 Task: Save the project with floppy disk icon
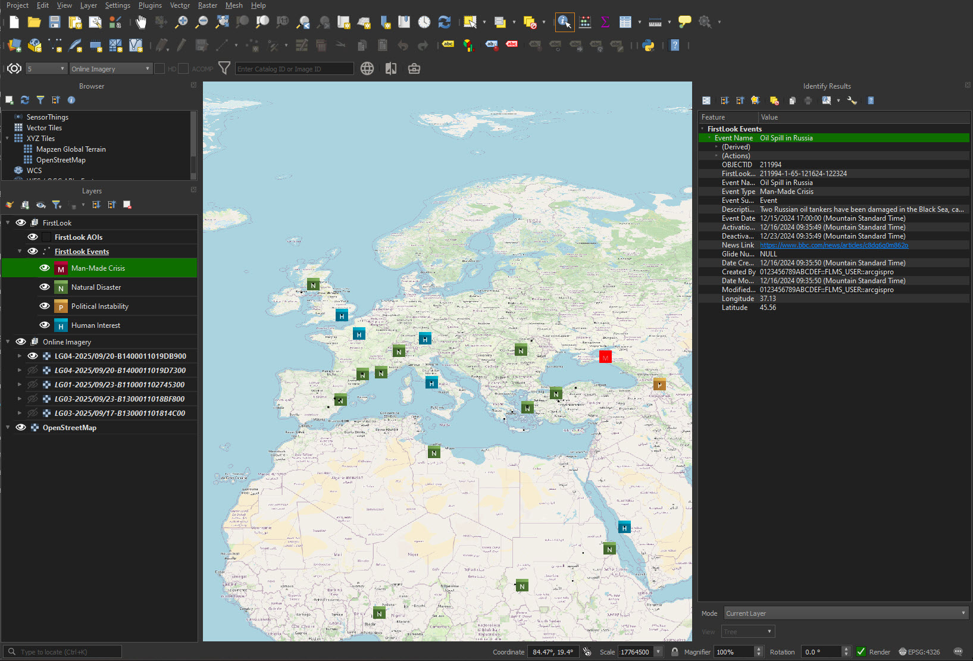(x=55, y=23)
